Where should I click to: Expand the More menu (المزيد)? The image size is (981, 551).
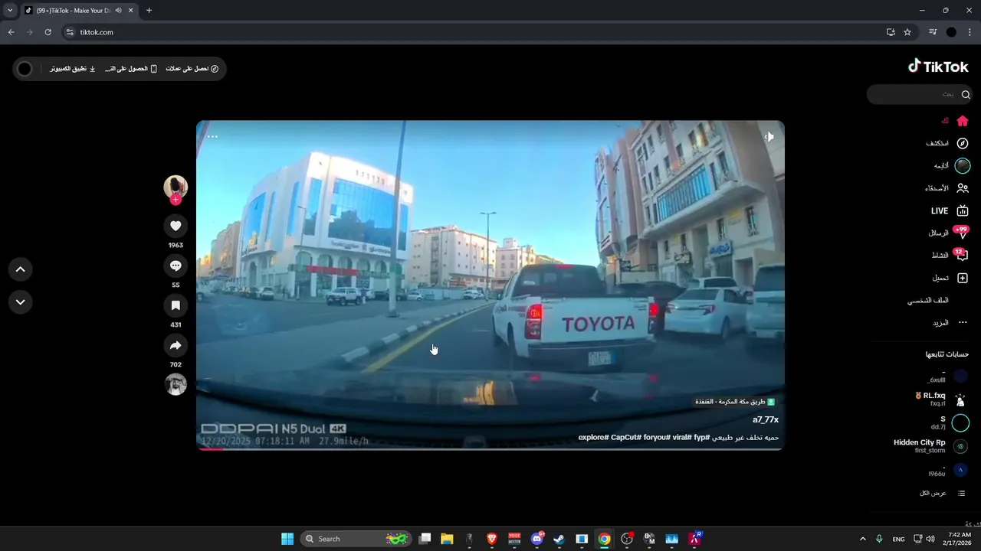(x=950, y=323)
